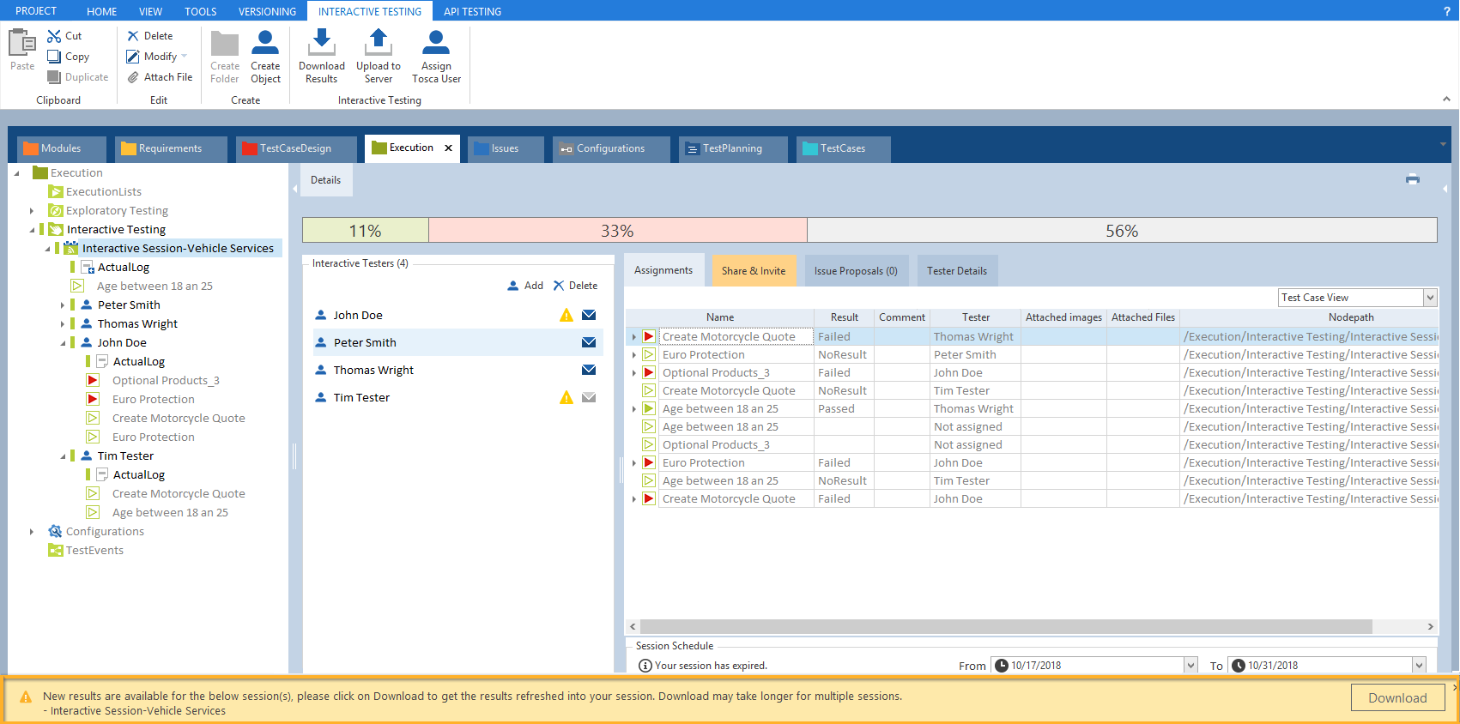The height and width of the screenshot is (724, 1460).
Task: Add a new interactive tester
Action: click(x=525, y=286)
